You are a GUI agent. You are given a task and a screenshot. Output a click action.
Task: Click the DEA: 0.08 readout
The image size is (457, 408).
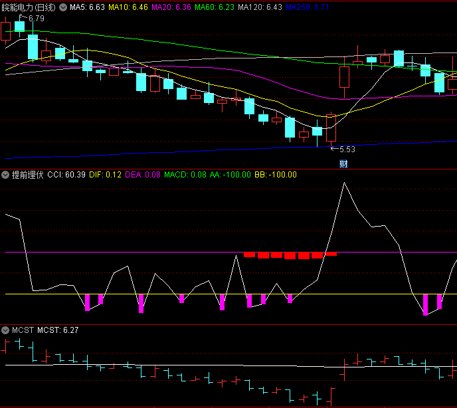(143, 175)
